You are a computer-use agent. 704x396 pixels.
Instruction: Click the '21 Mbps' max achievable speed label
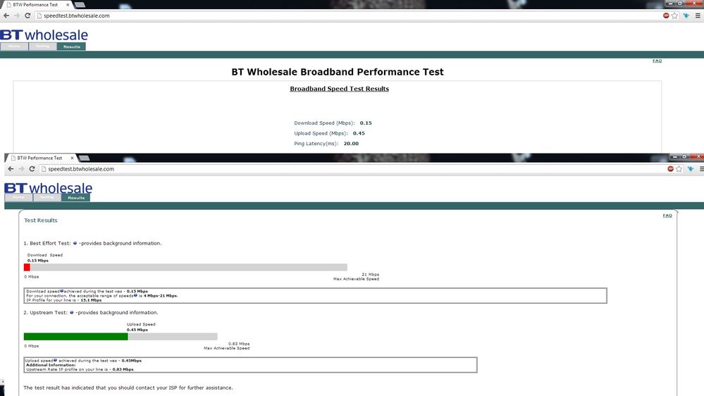pyautogui.click(x=371, y=274)
